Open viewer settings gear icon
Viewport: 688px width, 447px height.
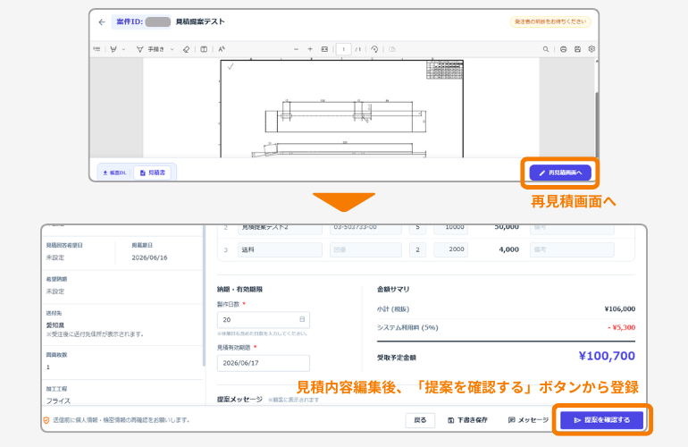click(592, 49)
